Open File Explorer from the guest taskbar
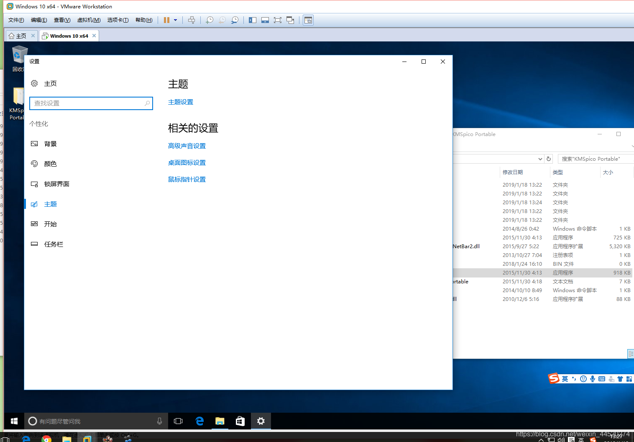This screenshot has height=442, width=634. pyautogui.click(x=220, y=421)
